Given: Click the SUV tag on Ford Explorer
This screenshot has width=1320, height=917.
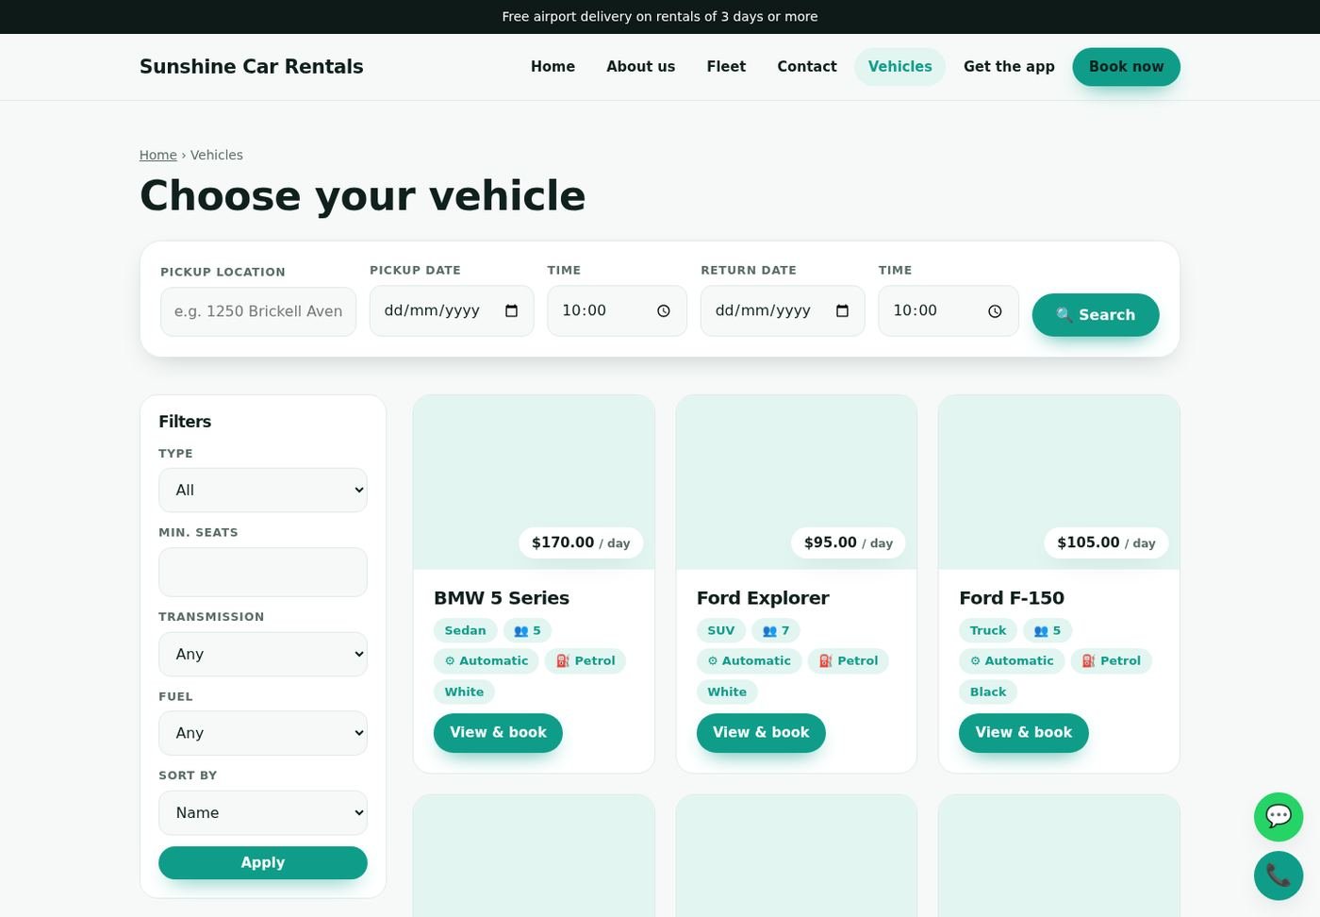Looking at the screenshot, I should (x=721, y=631).
